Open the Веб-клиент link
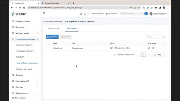The height and width of the screenshot is (101, 180). pos(21,98)
